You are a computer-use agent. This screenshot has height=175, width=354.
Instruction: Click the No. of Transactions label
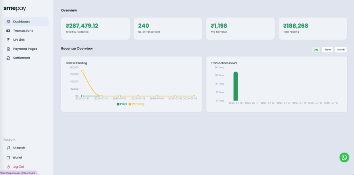tap(149, 32)
